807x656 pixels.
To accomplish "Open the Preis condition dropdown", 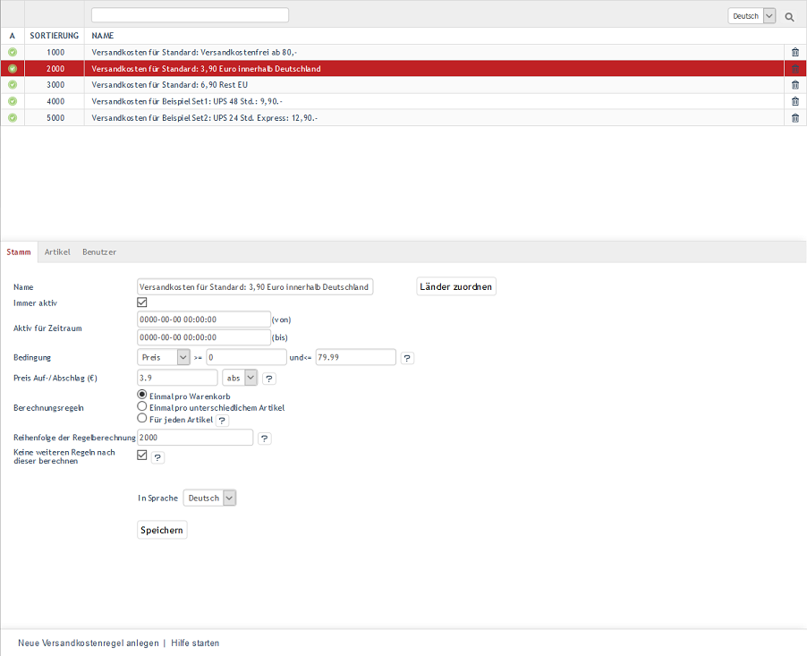I will [x=165, y=357].
